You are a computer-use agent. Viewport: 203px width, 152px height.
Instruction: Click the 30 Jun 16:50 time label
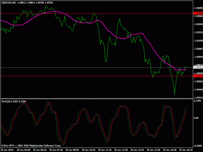[170, 150]
